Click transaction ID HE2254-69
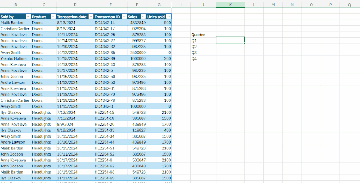 (x=111, y=178)
